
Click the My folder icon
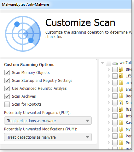[x=121, y=129]
